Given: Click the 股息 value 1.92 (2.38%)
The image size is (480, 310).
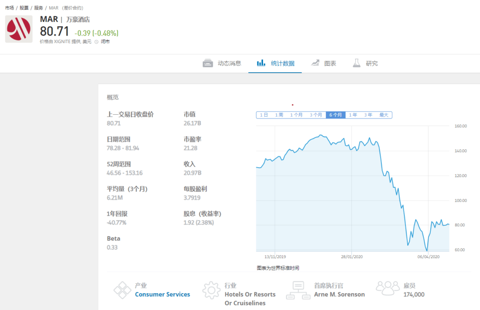Looking at the screenshot, I should tap(199, 222).
